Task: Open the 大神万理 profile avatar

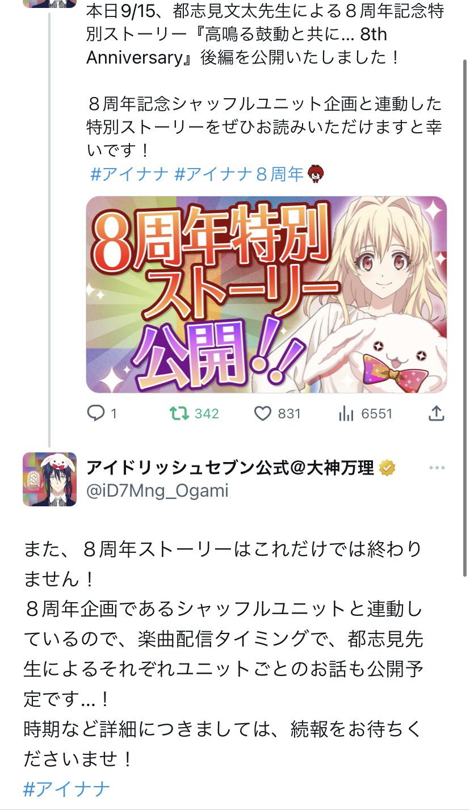Action: tap(49, 479)
